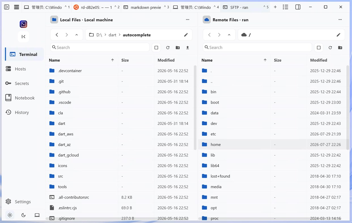Viewport: 352px width, 223px height.
Task: Focus the Local Files search box
Action: pyautogui.click(x=100, y=47)
